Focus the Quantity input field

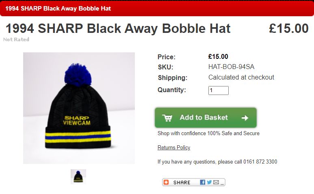[x=218, y=91]
